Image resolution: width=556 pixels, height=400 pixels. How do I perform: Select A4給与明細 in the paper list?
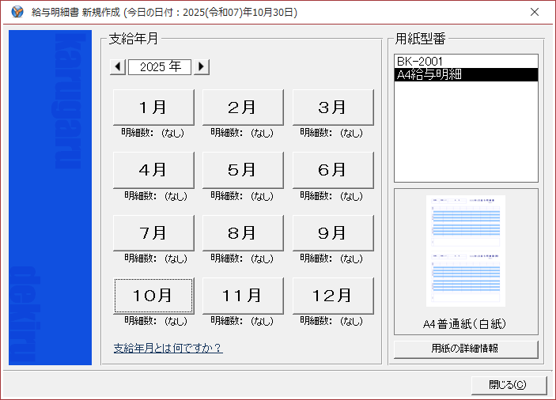point(429,75)
